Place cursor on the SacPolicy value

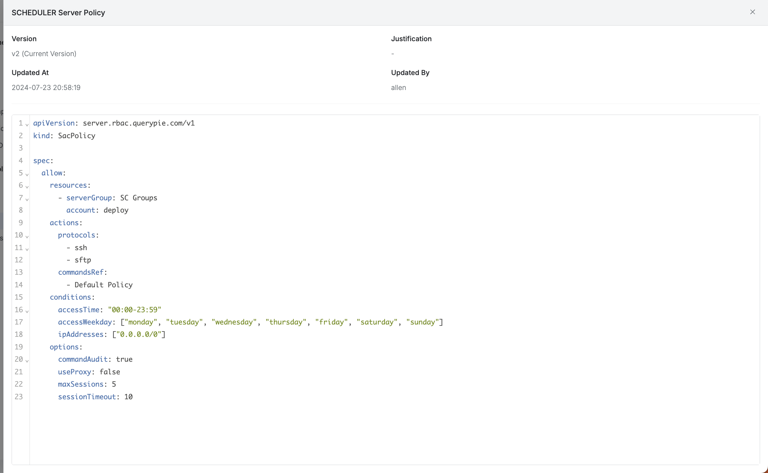coord(77,136)
